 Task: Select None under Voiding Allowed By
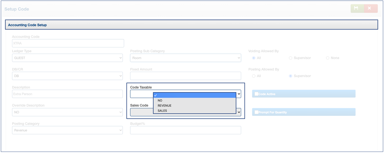pos(328,58)
